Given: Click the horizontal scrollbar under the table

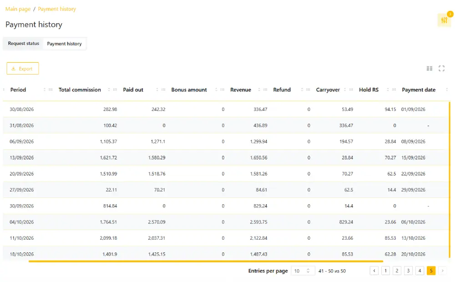Looking at the screenshot, I should (x=206, y=262).
